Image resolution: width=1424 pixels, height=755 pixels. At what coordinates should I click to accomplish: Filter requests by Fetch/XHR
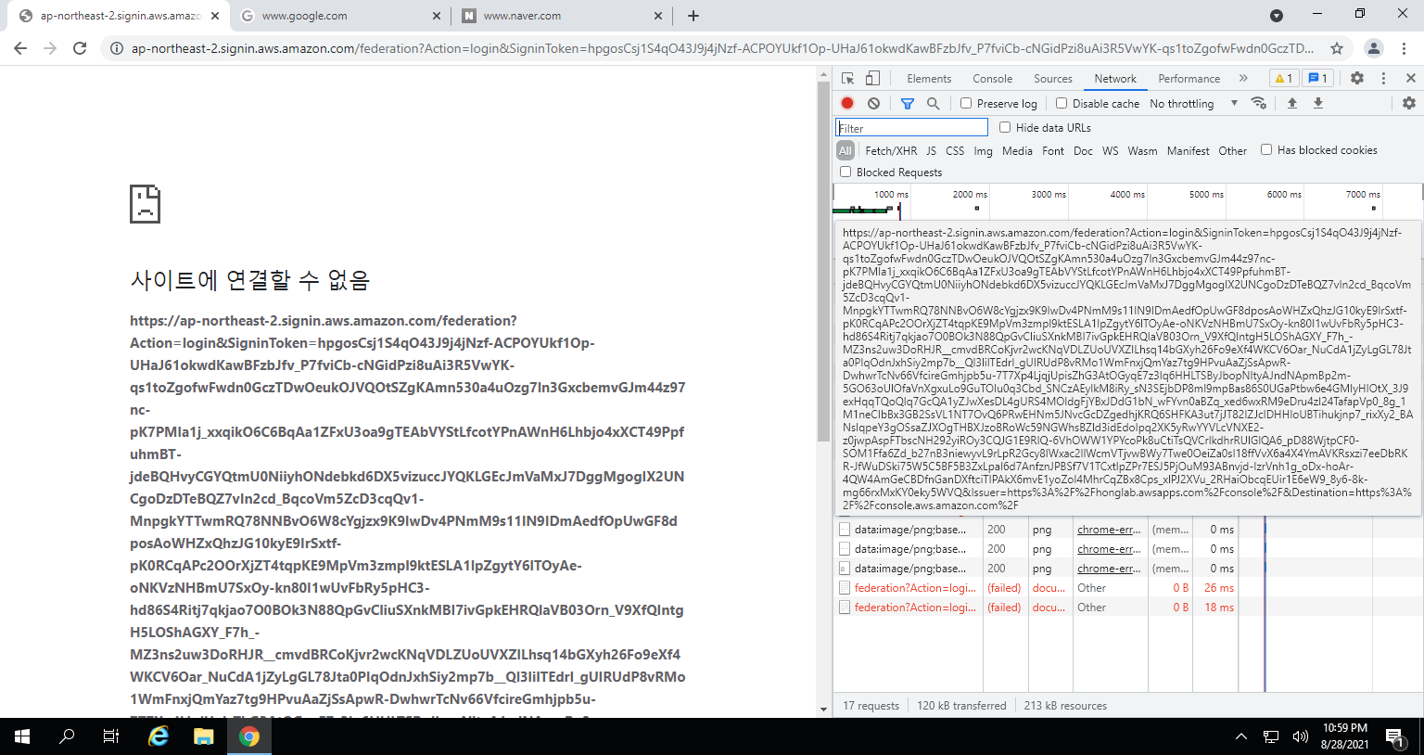coord(891,150)
